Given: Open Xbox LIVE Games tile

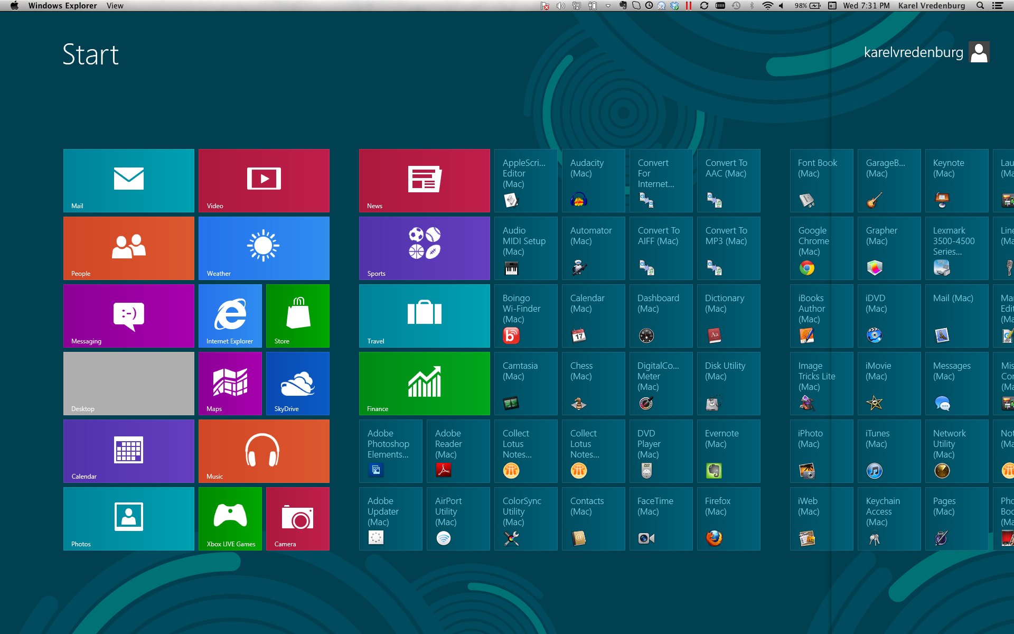Looking at the screenshot, I should (x=230, y=519).
